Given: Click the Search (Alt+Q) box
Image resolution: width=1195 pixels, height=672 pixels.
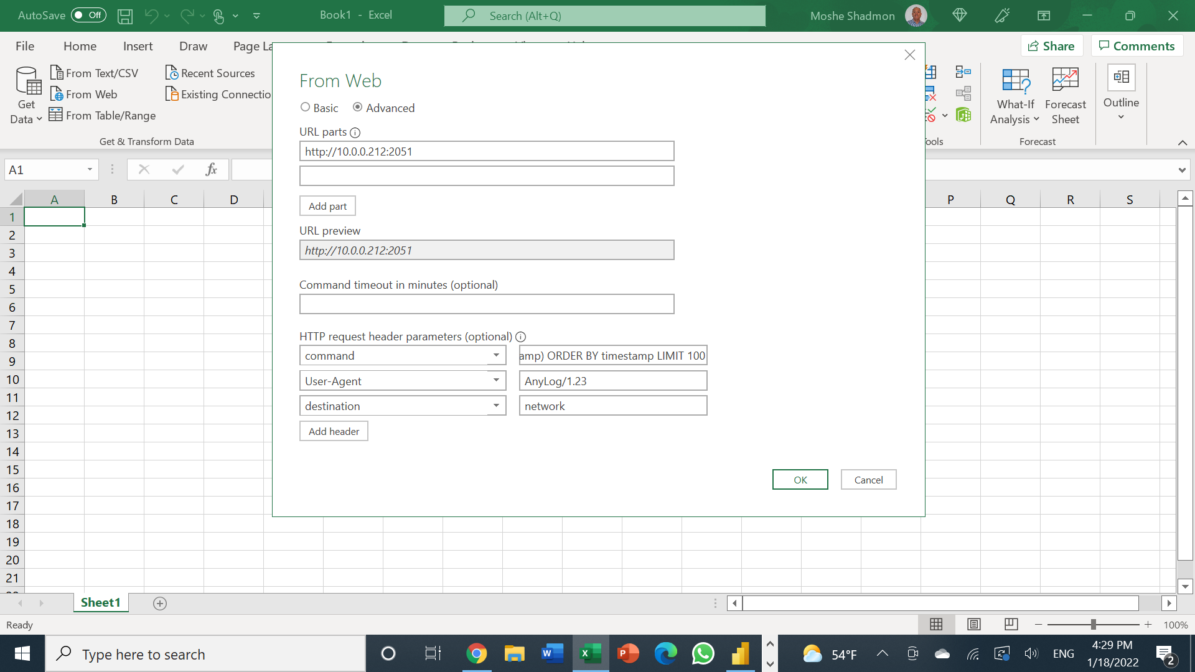Looking at the screenshot, I should click(605, 16).
